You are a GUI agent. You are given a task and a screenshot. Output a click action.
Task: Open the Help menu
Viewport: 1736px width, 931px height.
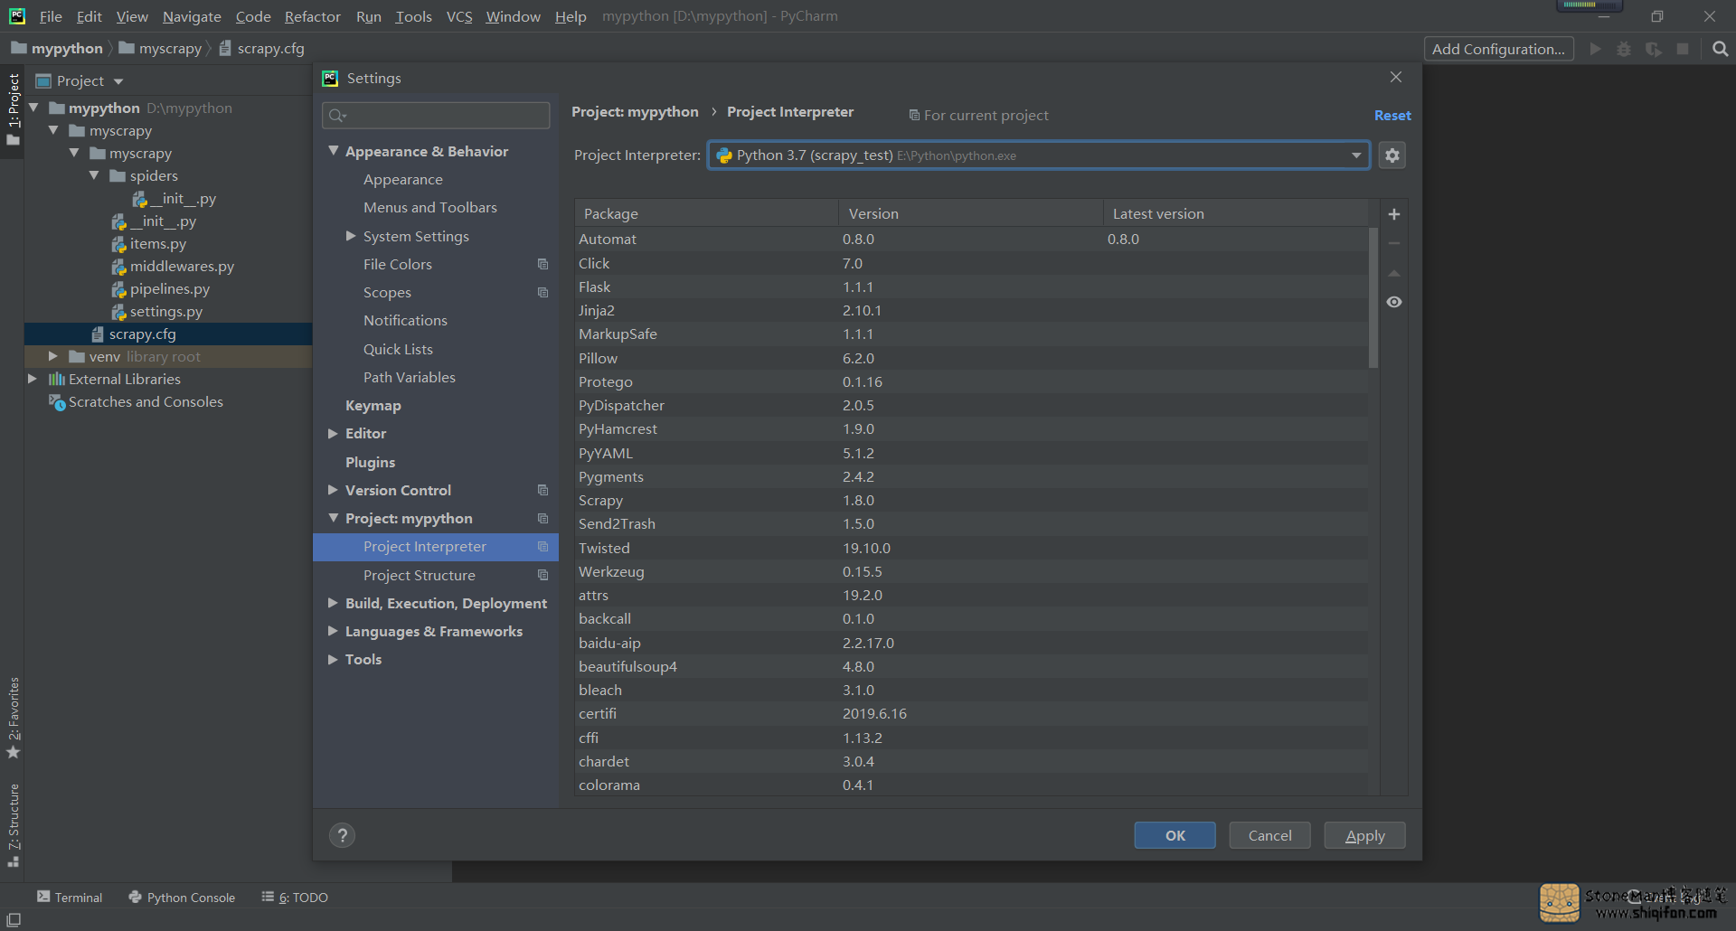coord(571,16)
